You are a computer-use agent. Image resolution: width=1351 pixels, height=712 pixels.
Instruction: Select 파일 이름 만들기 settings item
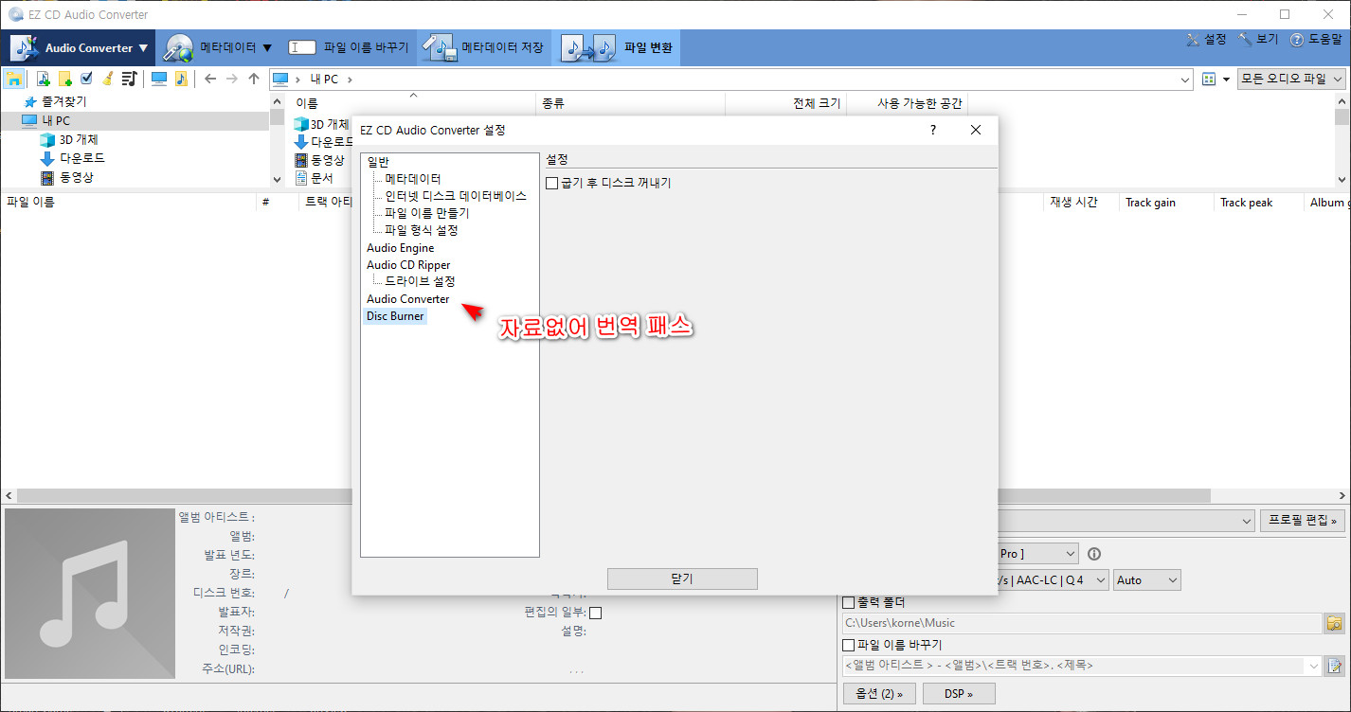point(426,213)
